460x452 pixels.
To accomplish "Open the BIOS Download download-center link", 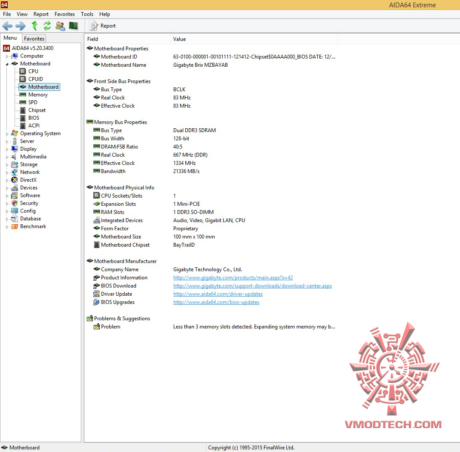I will pos(253,286).
